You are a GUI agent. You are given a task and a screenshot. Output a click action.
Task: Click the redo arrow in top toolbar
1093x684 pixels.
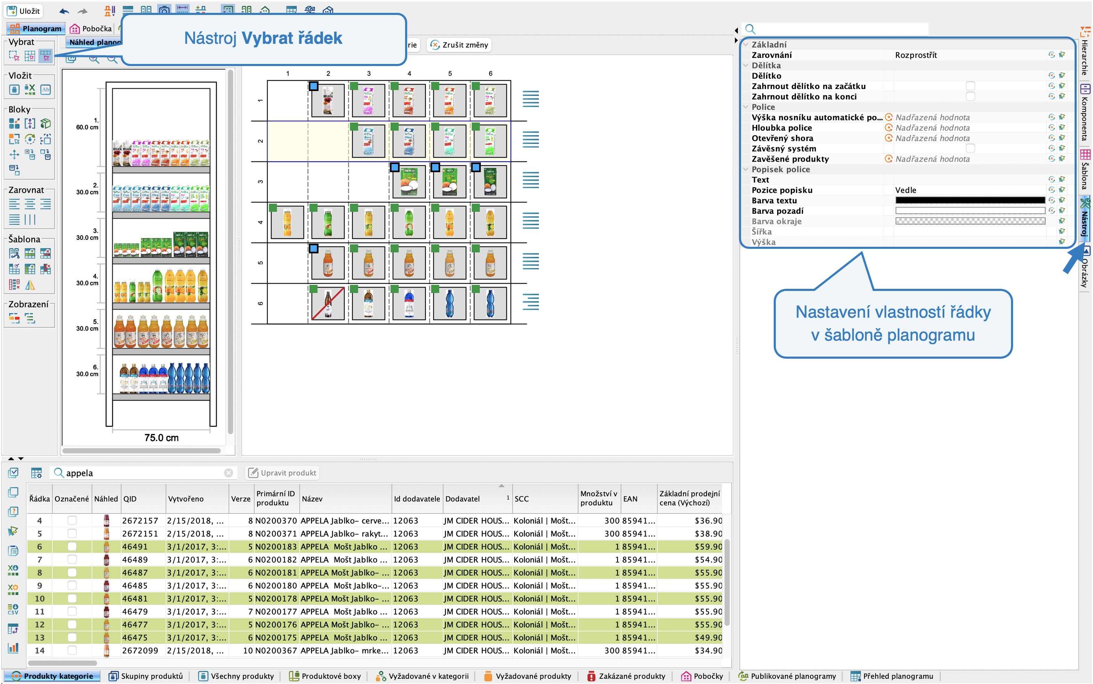coord(82,11)
